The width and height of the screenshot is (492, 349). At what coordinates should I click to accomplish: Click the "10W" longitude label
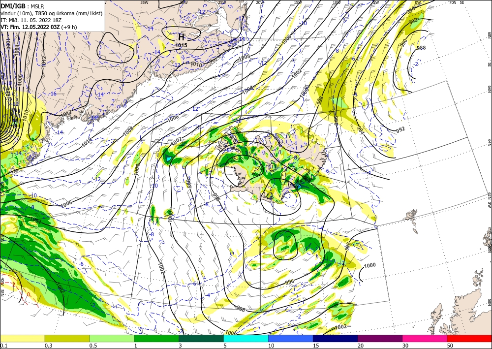coord(337,2)
